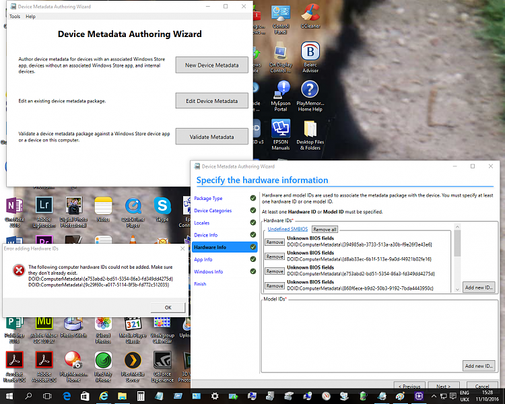Viewport: 505px width, 404px height.
Task: Go to the App Info step
Action: point(203,259)
